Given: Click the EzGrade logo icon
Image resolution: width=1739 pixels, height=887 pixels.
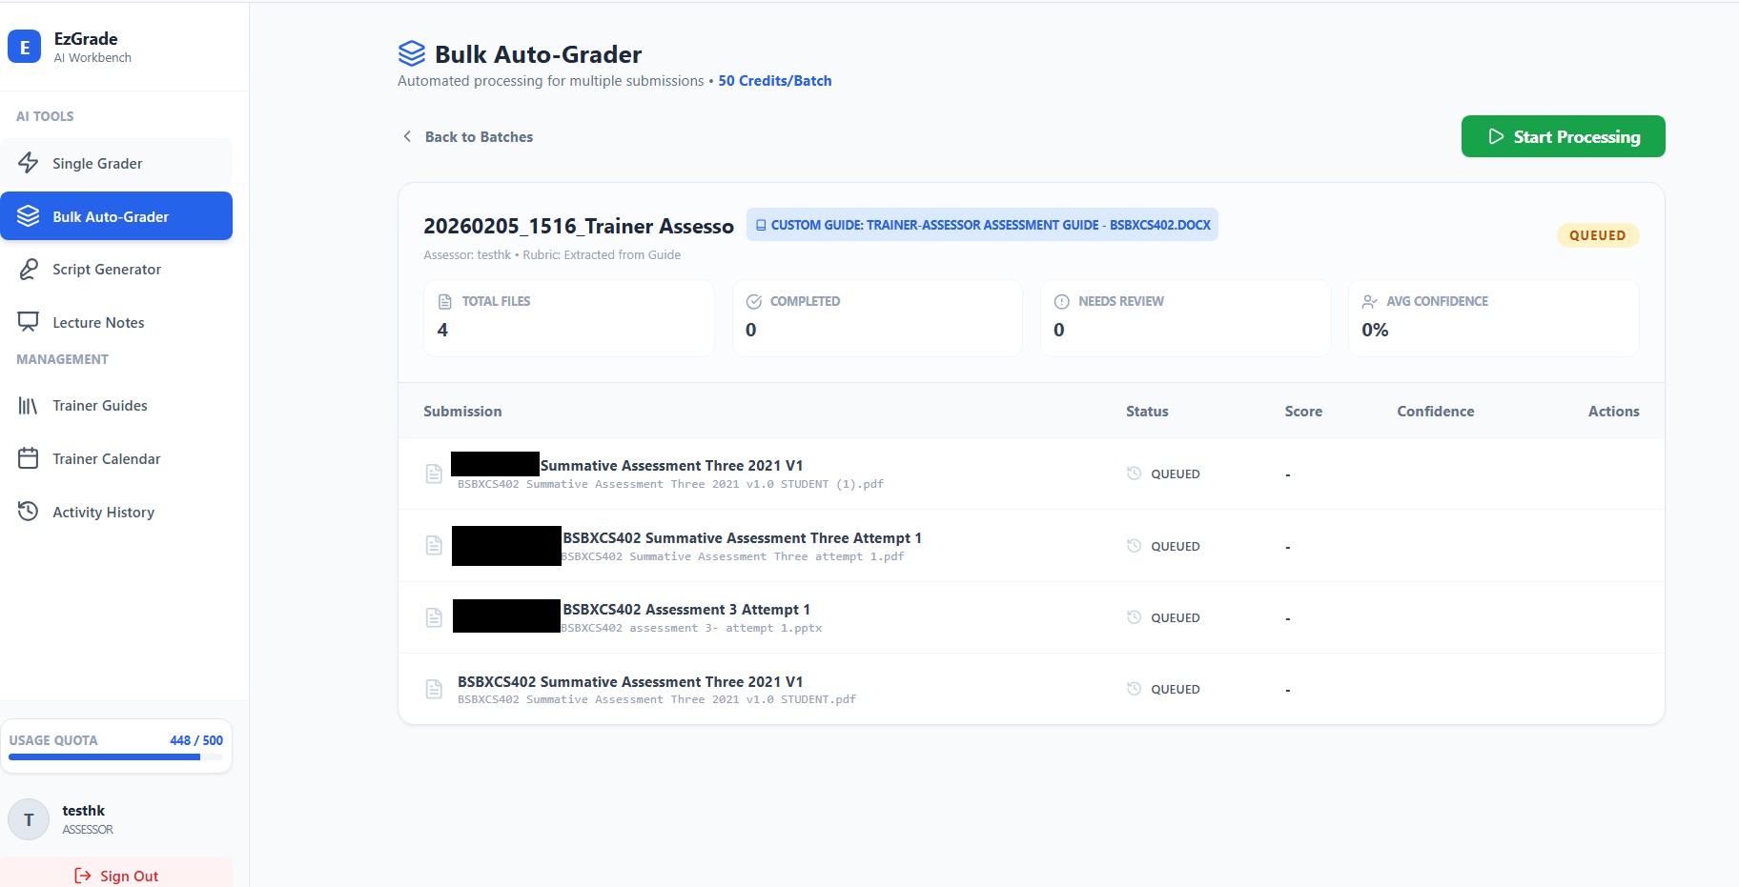Looking at the screenshot, I should [25, 47].
